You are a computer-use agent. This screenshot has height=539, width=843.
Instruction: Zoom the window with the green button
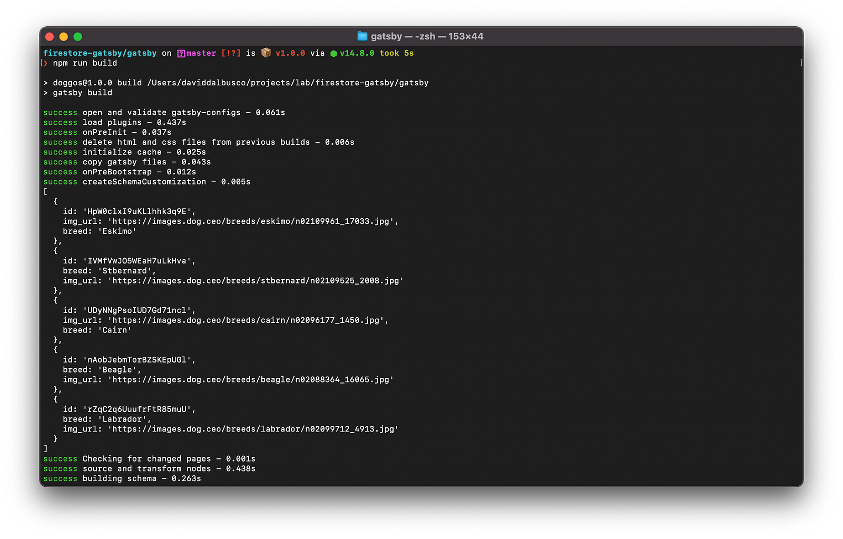click(x=78, y=36)
